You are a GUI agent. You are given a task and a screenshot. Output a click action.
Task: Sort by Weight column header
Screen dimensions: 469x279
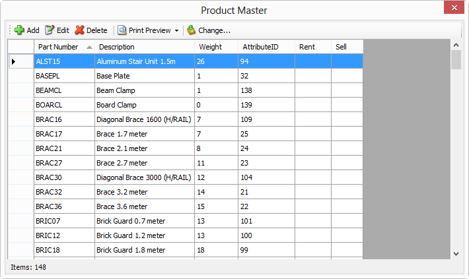[x=216, y=47]
